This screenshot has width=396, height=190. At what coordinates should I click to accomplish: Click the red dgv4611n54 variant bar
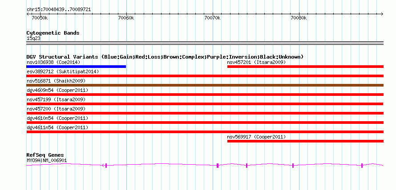pos(205,132)
